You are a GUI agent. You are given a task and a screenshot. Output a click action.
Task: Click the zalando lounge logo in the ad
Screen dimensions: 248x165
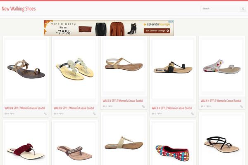click(157, 24)
